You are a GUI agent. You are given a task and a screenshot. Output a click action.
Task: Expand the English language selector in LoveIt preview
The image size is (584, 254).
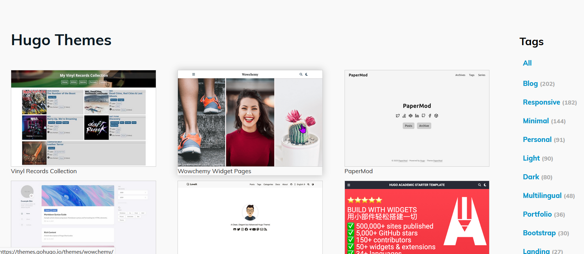tap(301, 184)
